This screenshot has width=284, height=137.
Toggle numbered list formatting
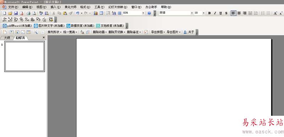[x=263, y=13]
